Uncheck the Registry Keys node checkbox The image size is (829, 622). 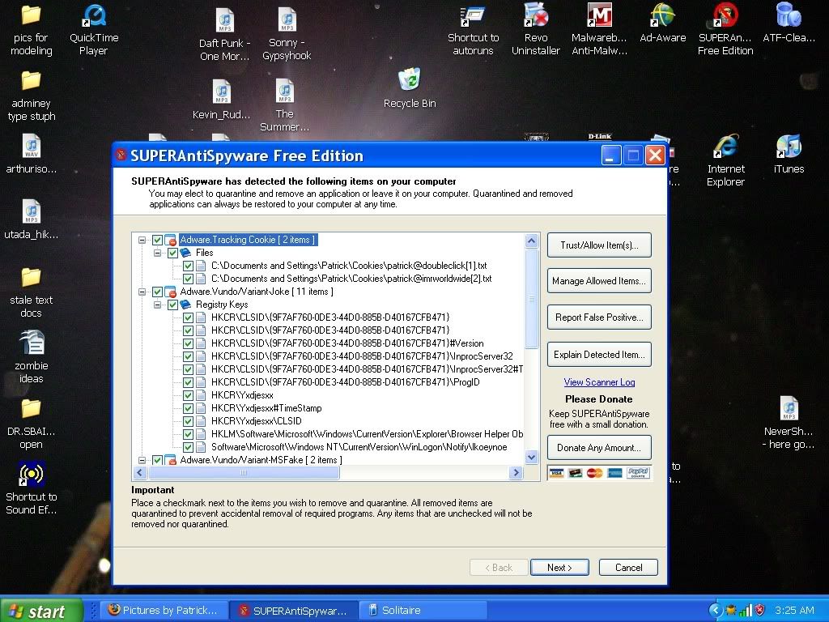coord(172,305)
